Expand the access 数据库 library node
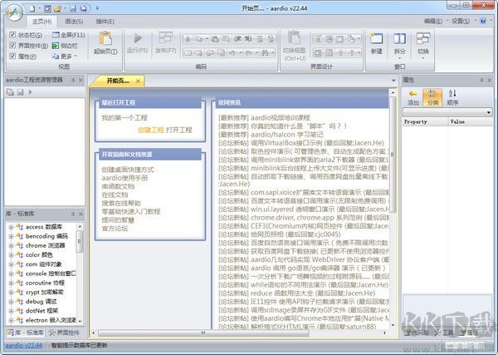This screenshot has width=498, height=355. tap(11, 227)
